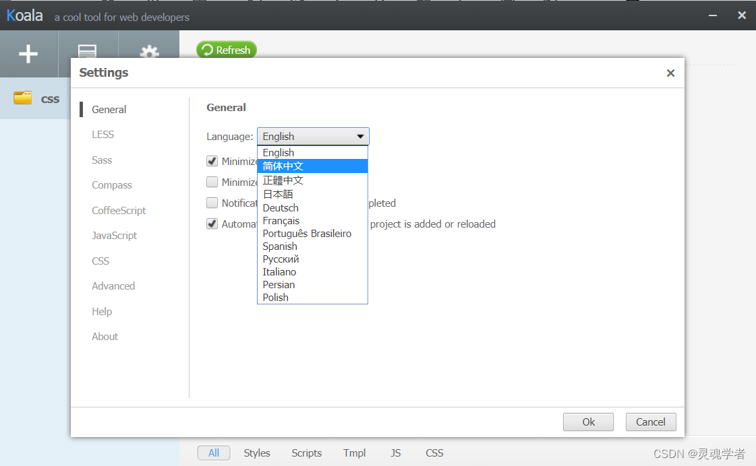Choose Polish from language list

(x=312, y=298)
